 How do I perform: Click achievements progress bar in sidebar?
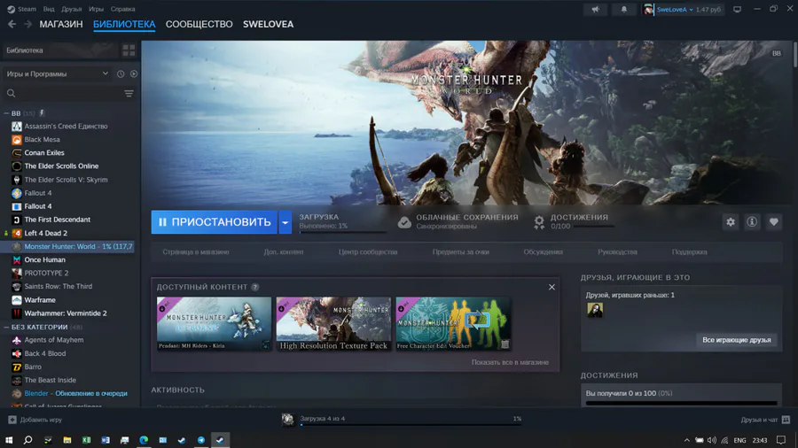pos(682,404)
